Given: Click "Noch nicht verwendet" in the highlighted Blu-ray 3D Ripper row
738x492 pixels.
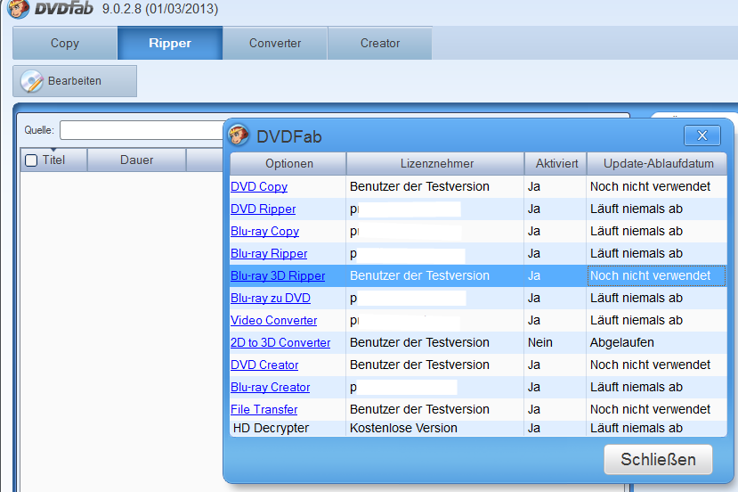Looking at the screenshot, I should [x=650, y=275].
